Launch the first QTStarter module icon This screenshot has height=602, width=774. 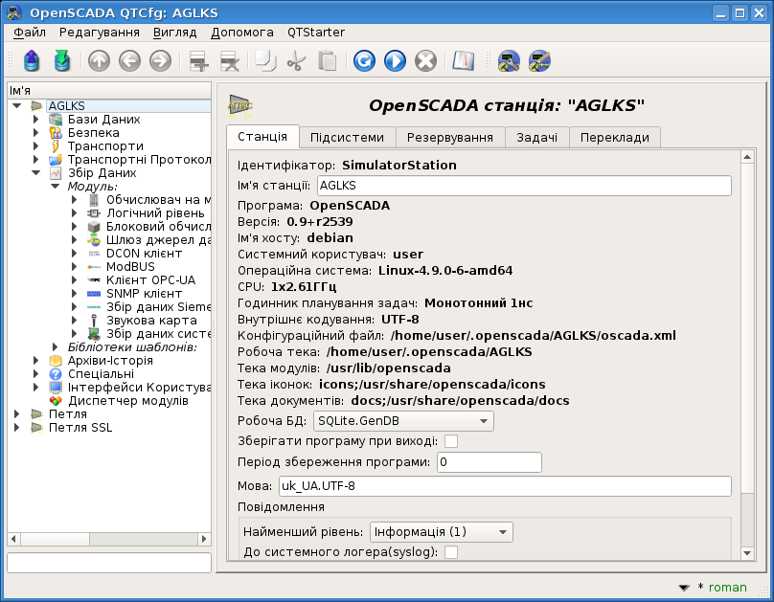(x=509, y=61)
